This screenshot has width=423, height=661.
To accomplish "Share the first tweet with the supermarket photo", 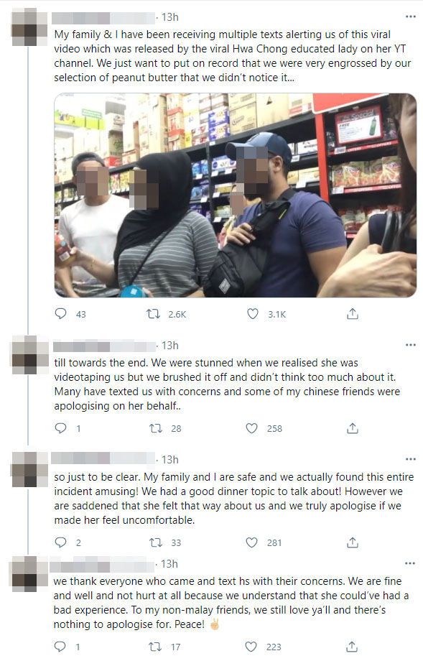I will tap(352, 314).
